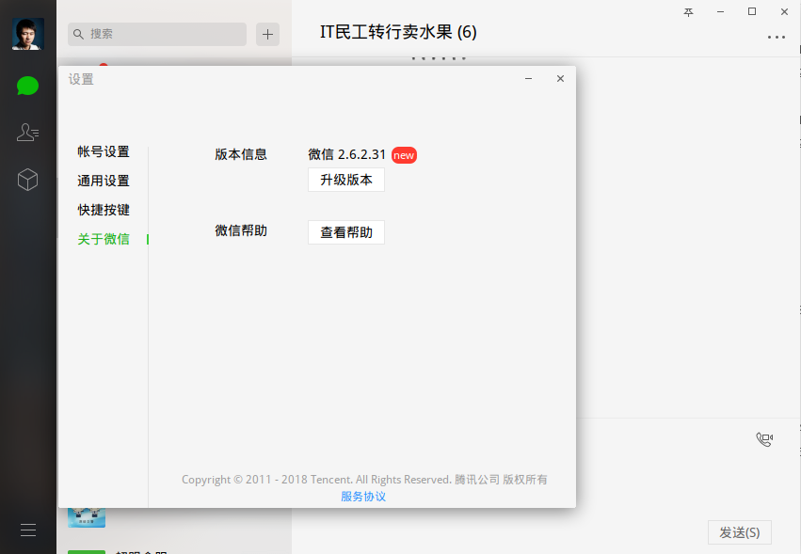
Task: Open chat info via three-dots icon
Action: pyautogui.click(x=776, y=38)
